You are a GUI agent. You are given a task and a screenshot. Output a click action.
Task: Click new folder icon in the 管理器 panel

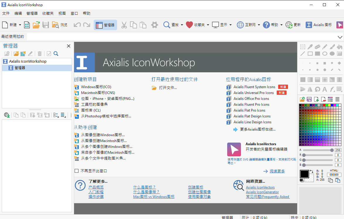pos(16,54)
